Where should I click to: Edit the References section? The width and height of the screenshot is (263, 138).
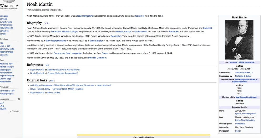[x=47, y=65]
